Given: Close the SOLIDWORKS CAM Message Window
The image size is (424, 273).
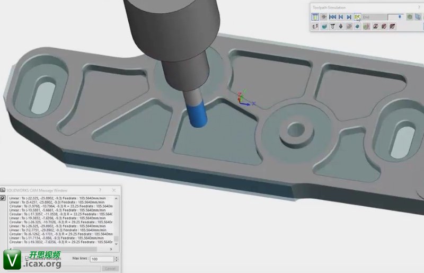Looking at the screenshot, I should click(x=114, y=190).
